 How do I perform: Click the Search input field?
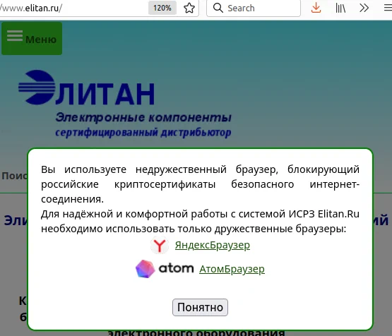tap(254, 8)
